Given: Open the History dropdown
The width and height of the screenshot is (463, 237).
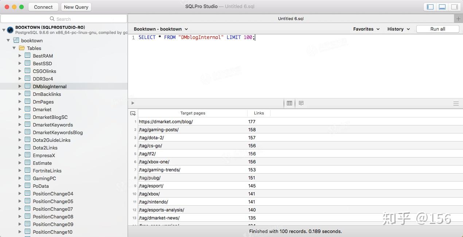Looking at the screenshot, I should point(398,29).
